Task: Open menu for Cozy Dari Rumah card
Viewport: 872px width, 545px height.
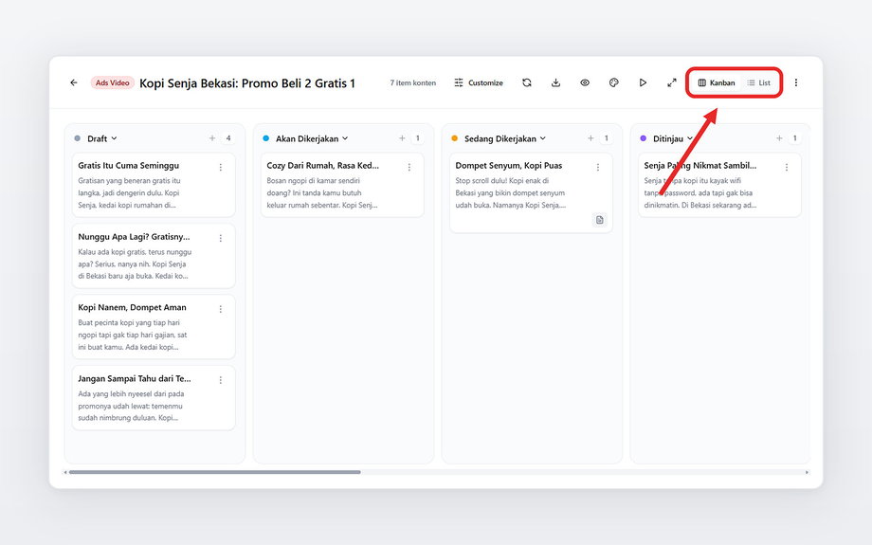Action: point(409,167)
